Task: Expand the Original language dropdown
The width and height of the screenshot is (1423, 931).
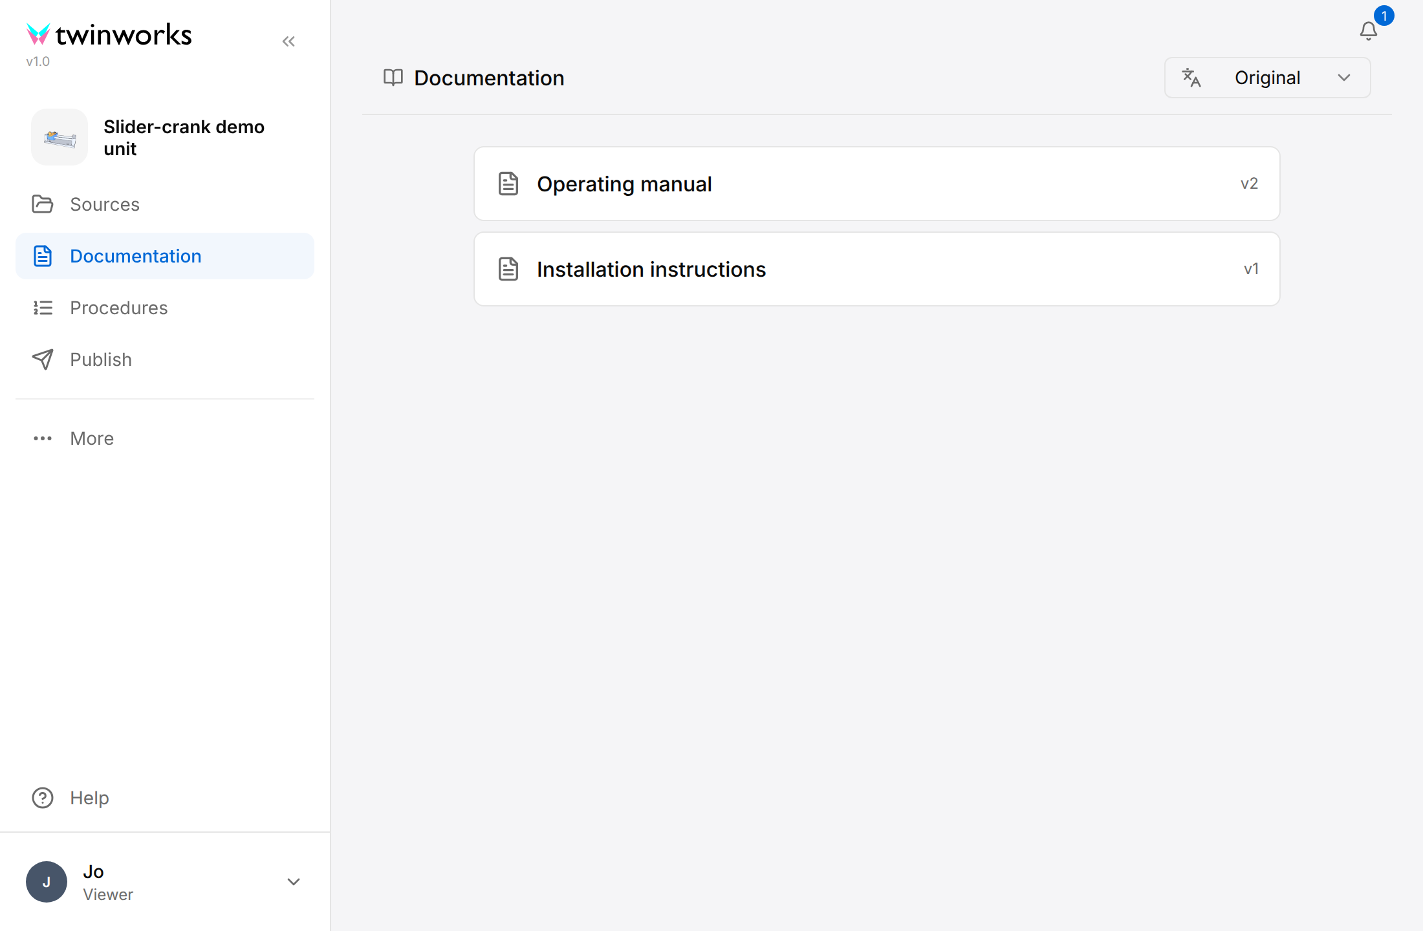Action: pyautogui.click(x=1268, y=78)
